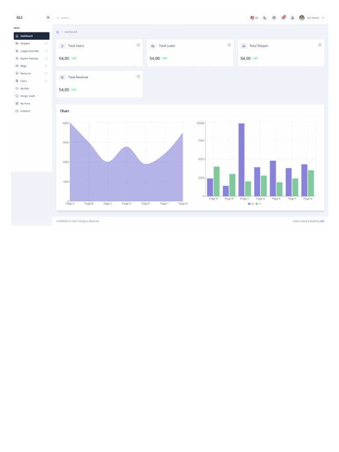Expand the Blogs submenu arrow
This screenshot has width=339, height=452.
pos(46,66)
